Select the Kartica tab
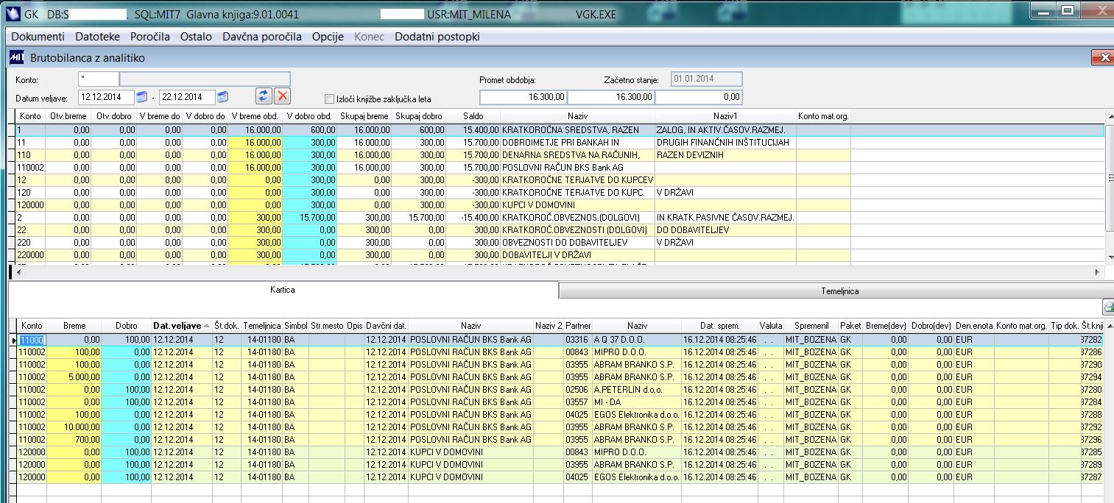Viewport: 1114px width, 503px height. (x=281, y=290)
